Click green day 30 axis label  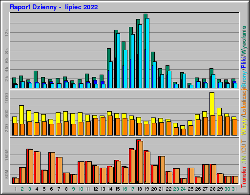(227, 189)
